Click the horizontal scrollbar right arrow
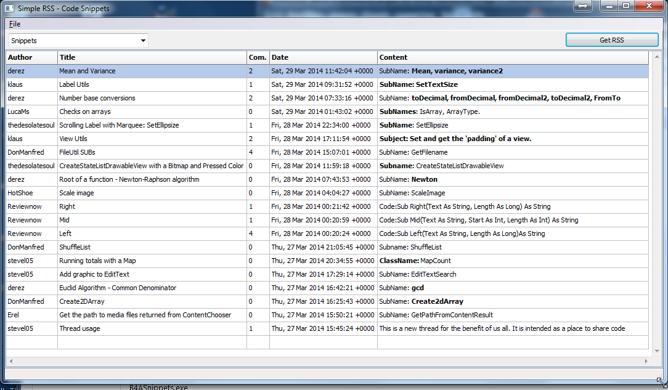 click(646, 362)
